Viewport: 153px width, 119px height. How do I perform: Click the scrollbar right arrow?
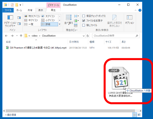click(140, 111)
